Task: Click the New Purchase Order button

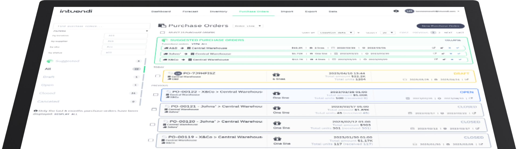Action: coord(441,26)
